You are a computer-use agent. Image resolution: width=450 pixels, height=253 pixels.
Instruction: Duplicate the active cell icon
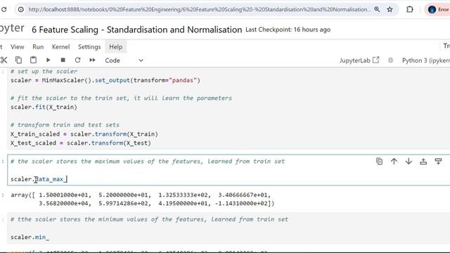[379, 161]
